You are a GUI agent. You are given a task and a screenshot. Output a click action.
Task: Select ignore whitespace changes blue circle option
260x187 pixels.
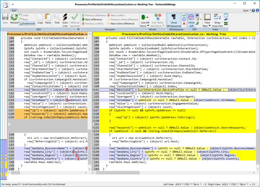184,19
